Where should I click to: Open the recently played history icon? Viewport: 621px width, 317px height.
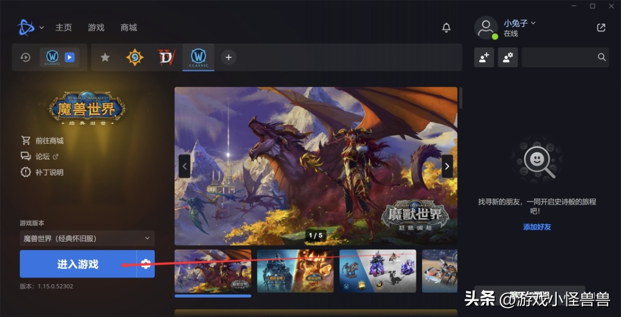pyautogui.click(x=26, y=57)
